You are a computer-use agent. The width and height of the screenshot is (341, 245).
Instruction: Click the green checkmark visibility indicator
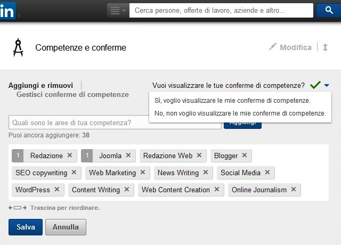pos(315,85)
